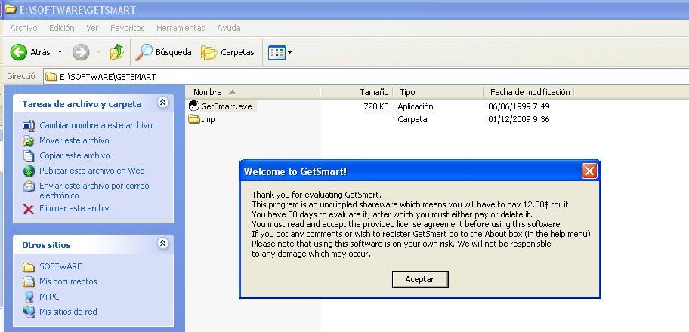
Task: Sort by Fecha de modificación column
Action: [x=529, y=92]
